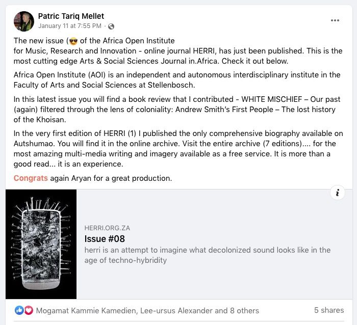
Task: Open the three-dot post options menu
Action: (335, 20)
